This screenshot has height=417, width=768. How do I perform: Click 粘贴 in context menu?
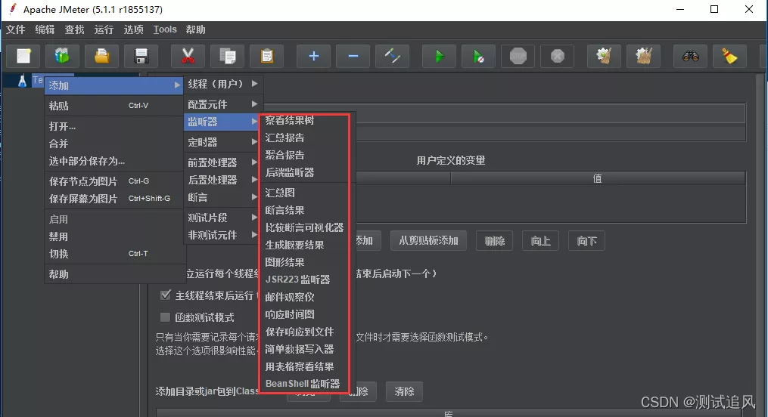pyautogui.click(x=113, y=106)
